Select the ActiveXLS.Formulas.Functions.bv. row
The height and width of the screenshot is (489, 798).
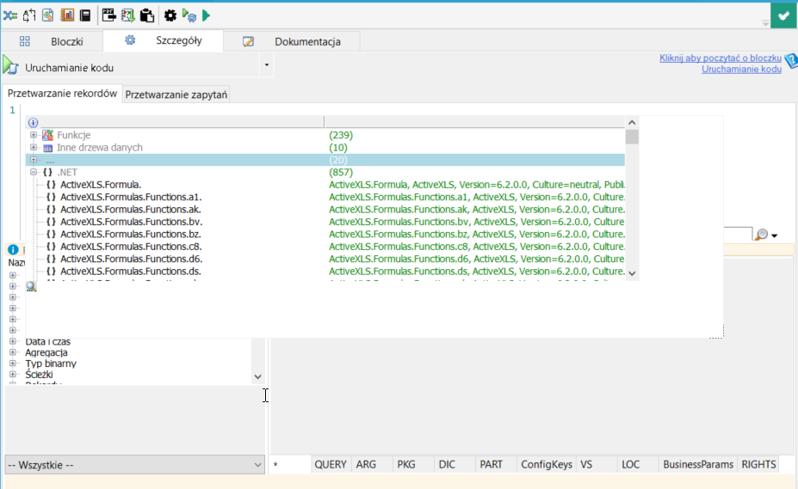coord(325,222)
